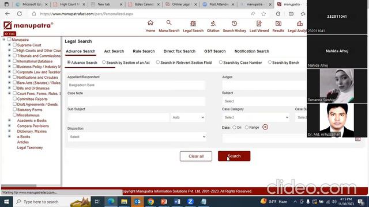Open the Articles link in sidebar
Screen dimensions: 369x207
tap(23, 142)
